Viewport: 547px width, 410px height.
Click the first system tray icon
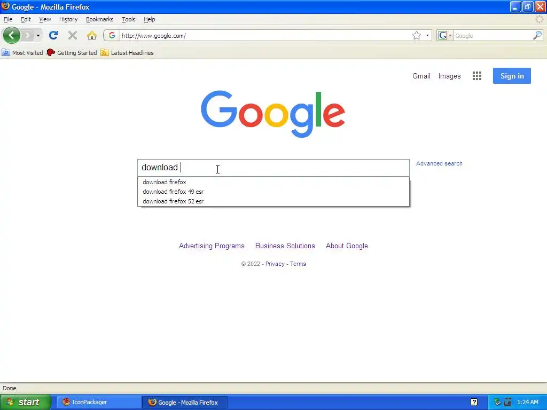(497, 402)
